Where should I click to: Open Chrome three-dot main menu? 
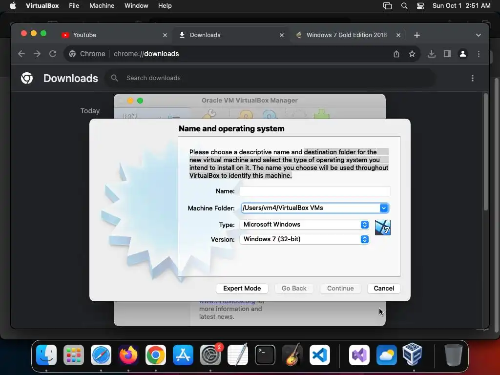coord(479,54)
